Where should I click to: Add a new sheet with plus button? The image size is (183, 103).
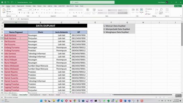tap(66, 95)
